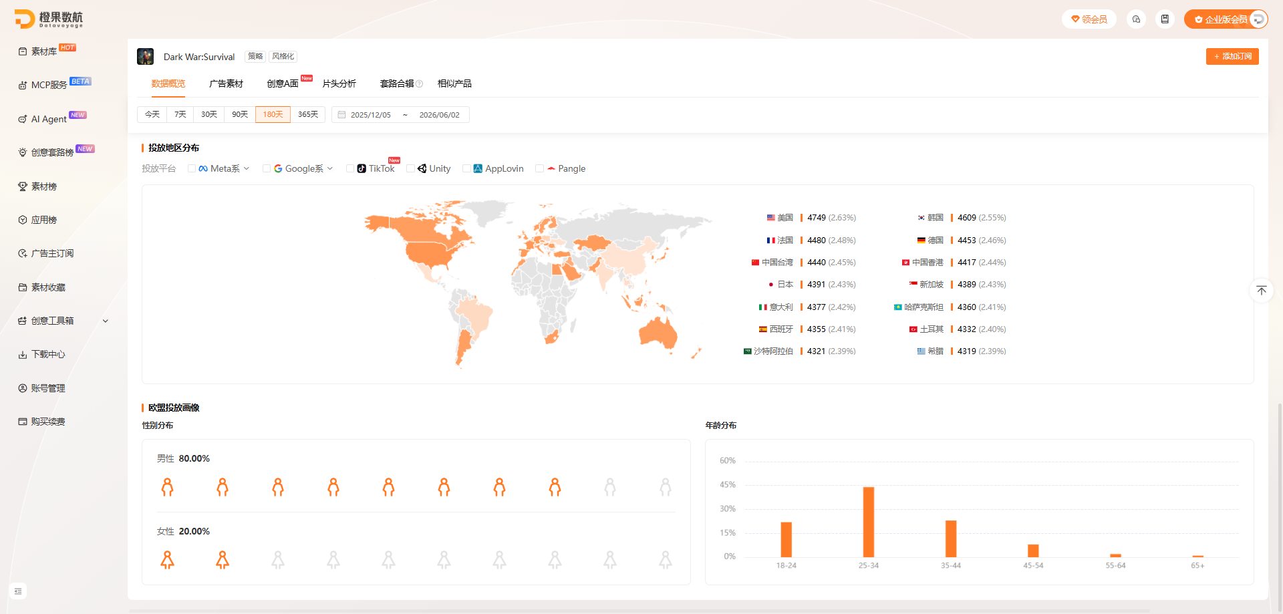The width and height of the screenshot is (1283, 614).
Task: Select the 今天 time range
Action: 152,115
